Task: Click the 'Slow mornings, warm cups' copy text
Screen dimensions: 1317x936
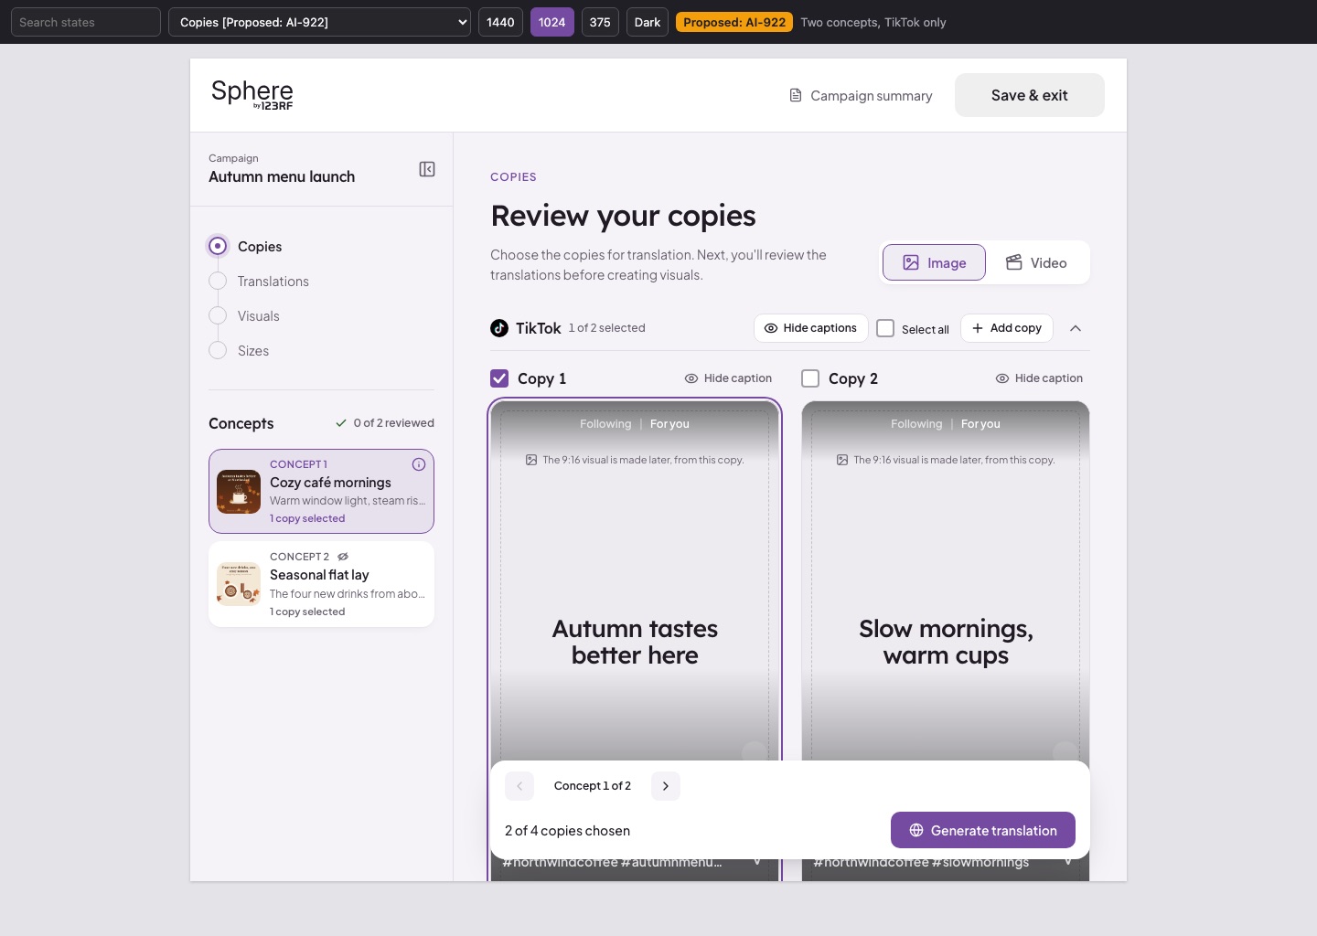Action: point(946,642)
